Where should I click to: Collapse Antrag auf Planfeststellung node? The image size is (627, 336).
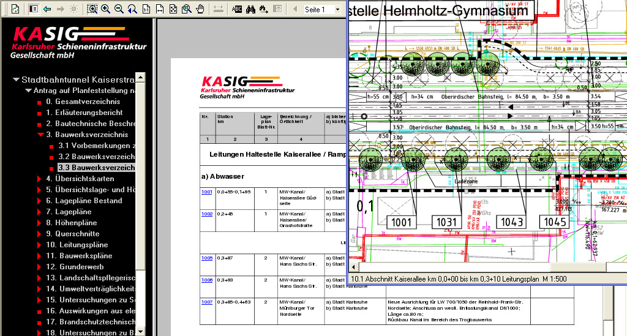tap(28, 91)
